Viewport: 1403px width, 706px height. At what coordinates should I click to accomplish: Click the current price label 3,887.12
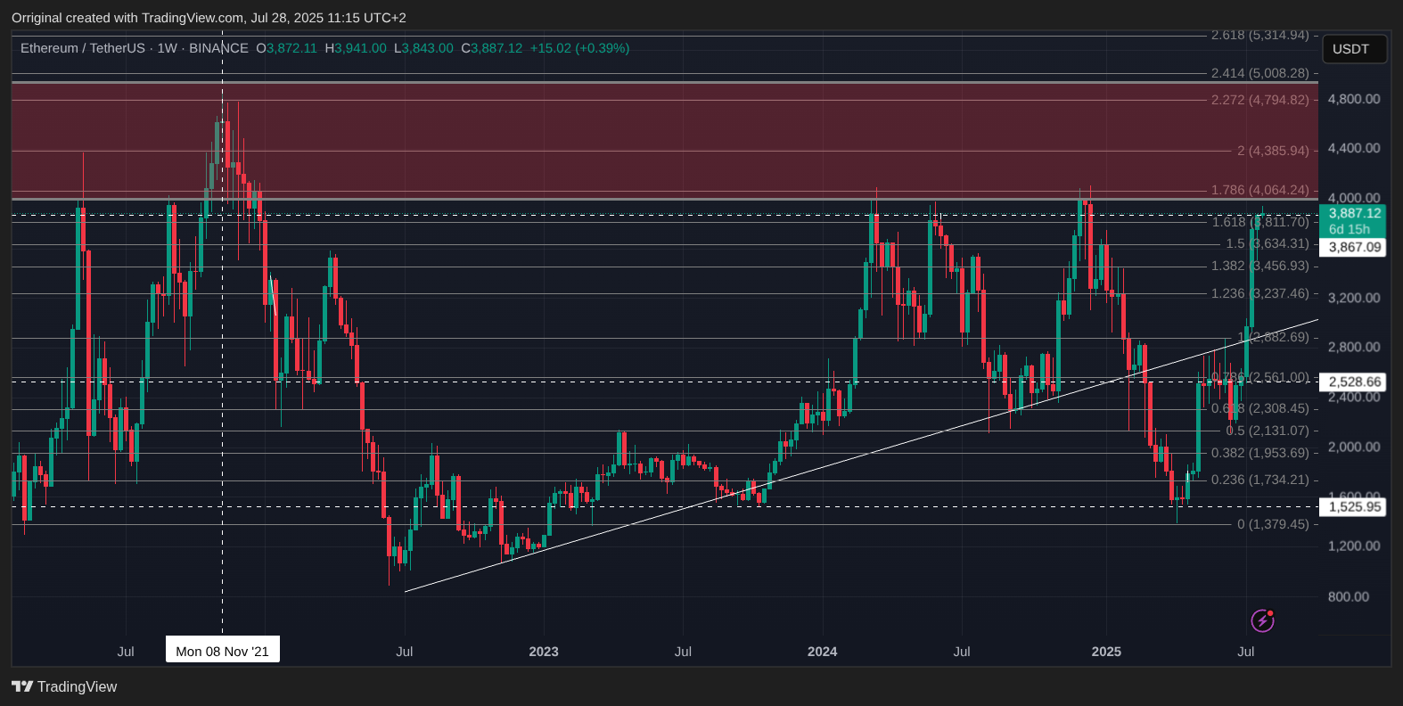click(x=1354, y=213)
